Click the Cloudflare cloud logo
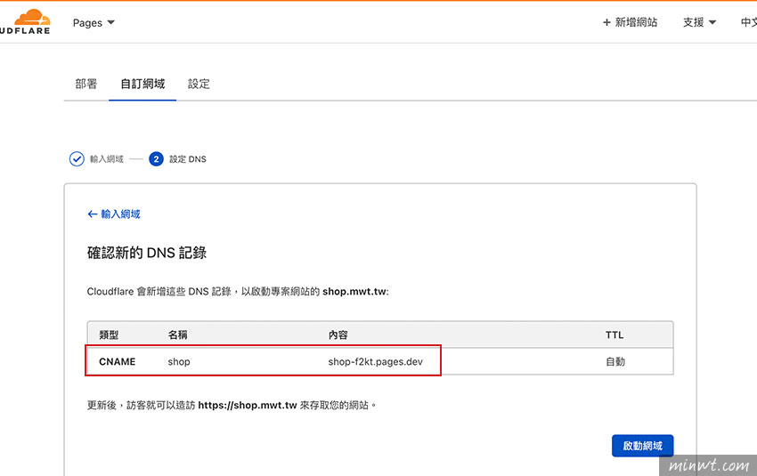Image resolution: width=757 pixels, height=476 pixels. point(25,21)
